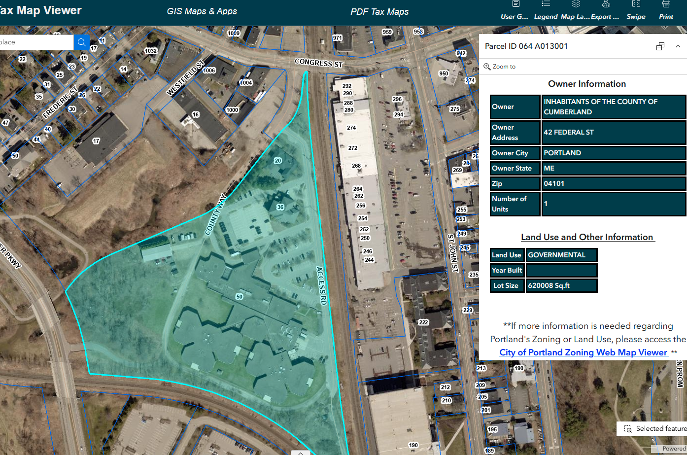Select the parcel numbered 16 on Westfield St
Viewport: 687px width, 455px height.
[x=196, y=114]
